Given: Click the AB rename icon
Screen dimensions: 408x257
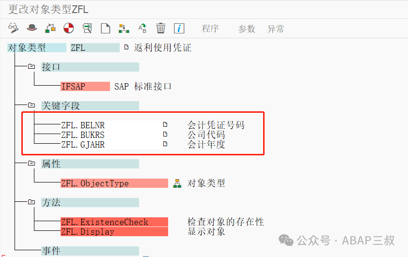Looking at the screenshot, I should (142, 28).
